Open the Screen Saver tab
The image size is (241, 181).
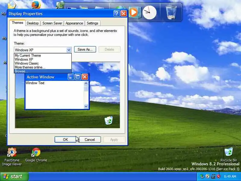52,23
